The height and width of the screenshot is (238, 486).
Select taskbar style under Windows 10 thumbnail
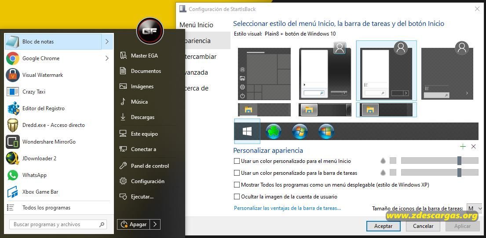point(264,110)
